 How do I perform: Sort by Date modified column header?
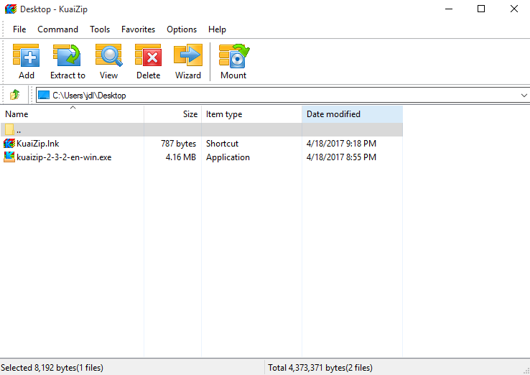[x=352, y=114]
